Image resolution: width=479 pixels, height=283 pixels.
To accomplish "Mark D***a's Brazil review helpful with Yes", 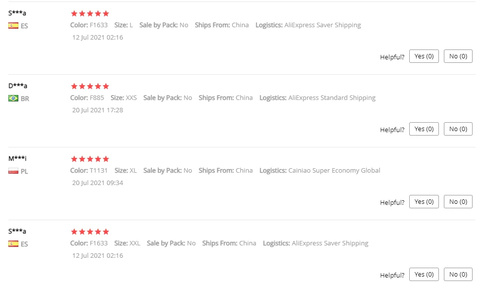I will (424, 129).
